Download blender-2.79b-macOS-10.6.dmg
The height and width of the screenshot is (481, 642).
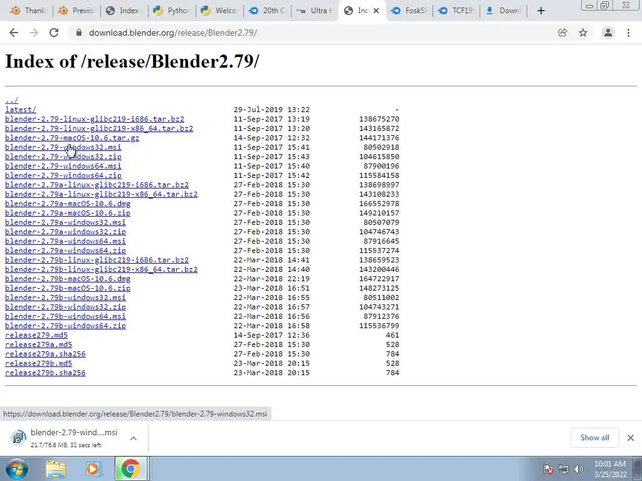coord(68,279)
